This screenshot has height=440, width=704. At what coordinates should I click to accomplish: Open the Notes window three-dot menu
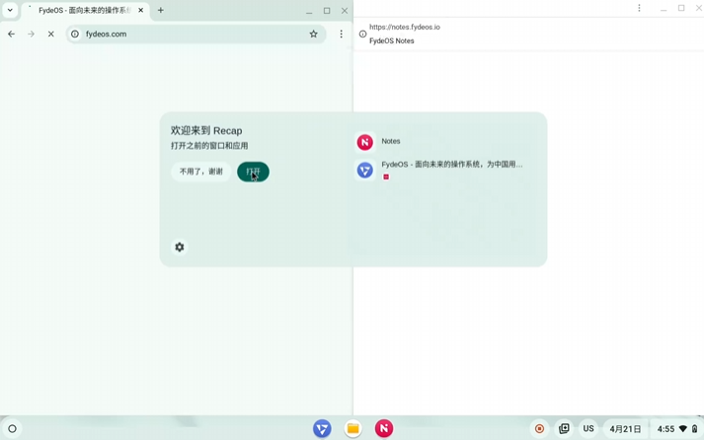[639, 8]
